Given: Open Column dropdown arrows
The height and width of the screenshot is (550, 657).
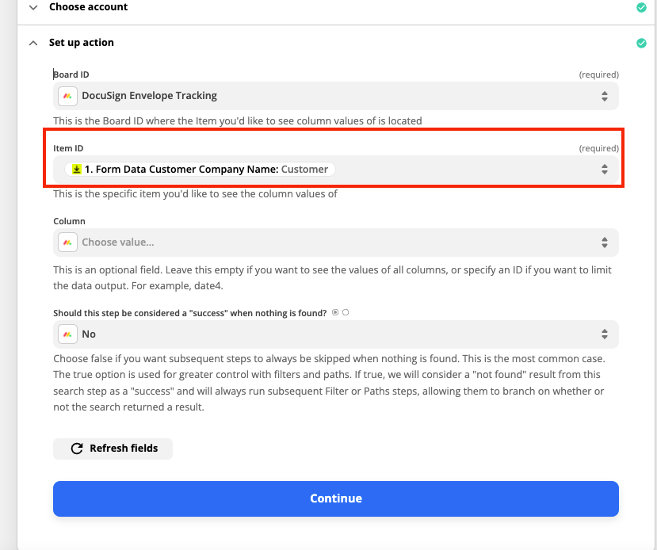Looking at the screenshot, I should [604, 243].
